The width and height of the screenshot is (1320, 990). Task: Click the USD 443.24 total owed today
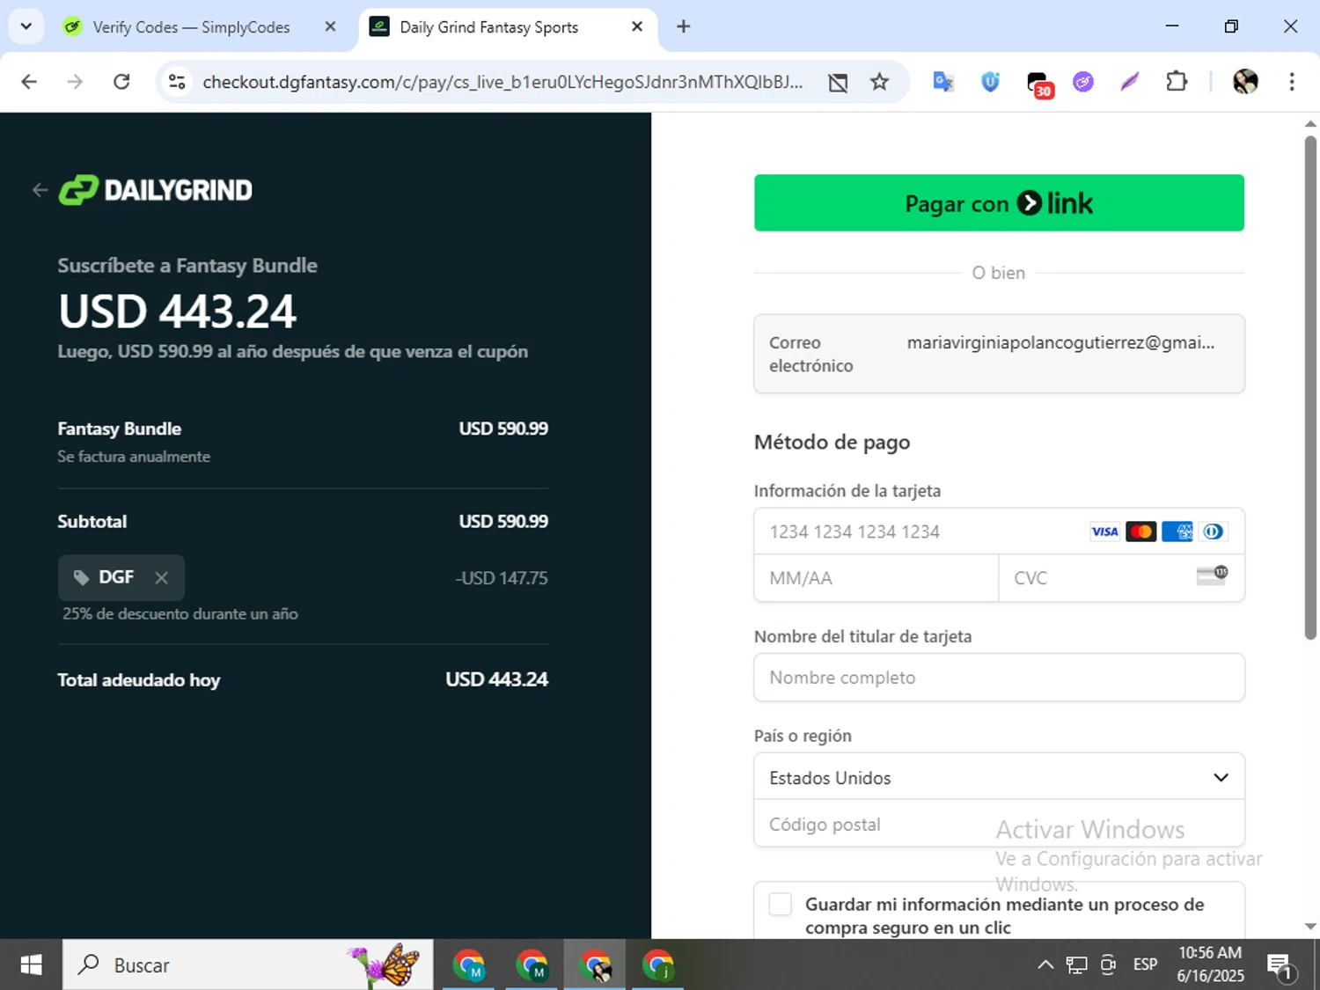[496, 679]
